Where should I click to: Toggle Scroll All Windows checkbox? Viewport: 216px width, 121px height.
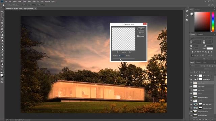click(x=8, y=5)
